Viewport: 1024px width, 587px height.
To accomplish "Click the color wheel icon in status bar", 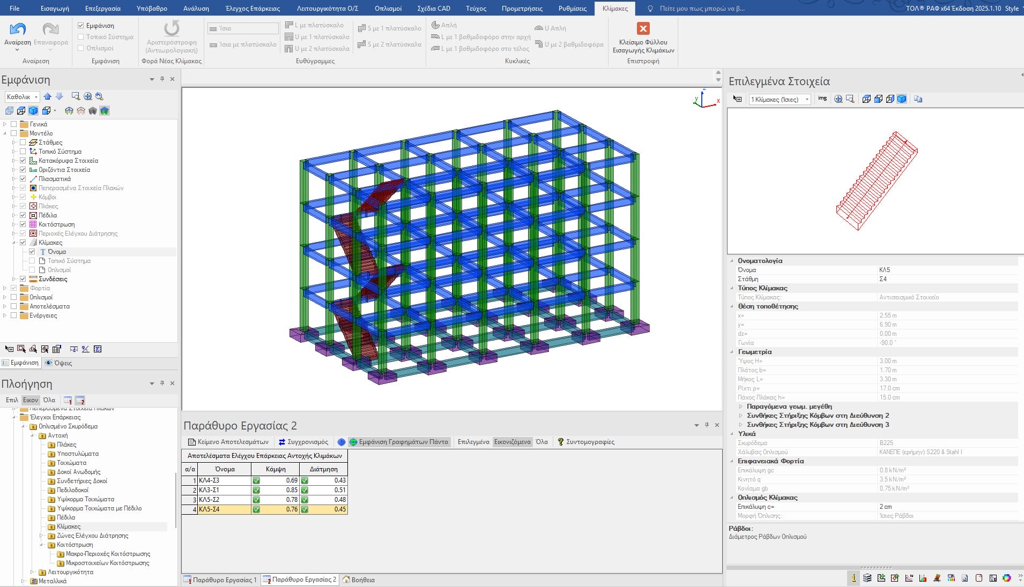I will click(1006, 578).
